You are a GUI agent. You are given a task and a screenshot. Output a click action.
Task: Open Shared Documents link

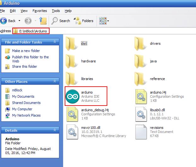(26, 103)
